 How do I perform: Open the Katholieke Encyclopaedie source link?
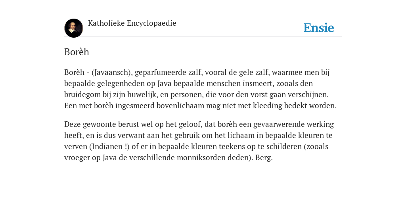(x=132, y=23)
